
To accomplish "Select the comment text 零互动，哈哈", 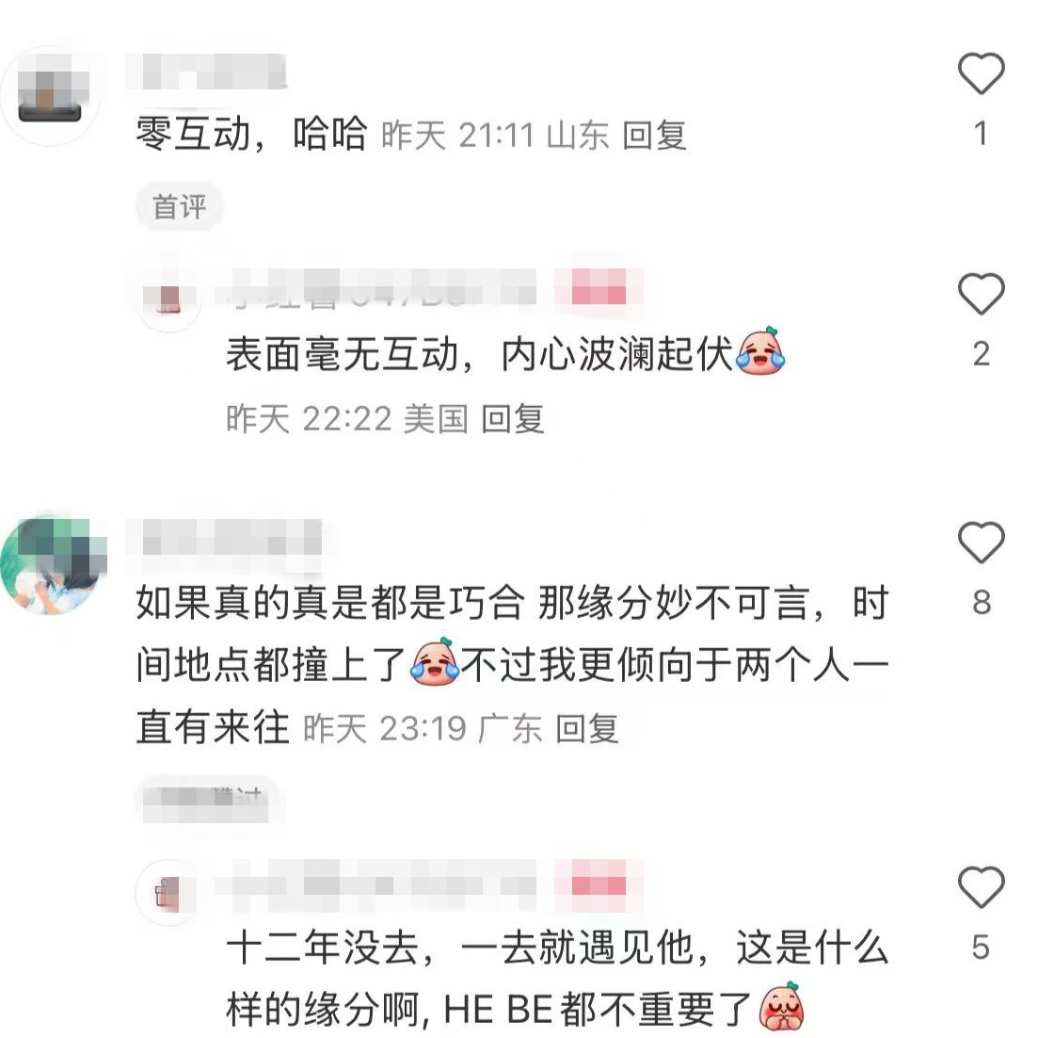I will pos(252,134).
